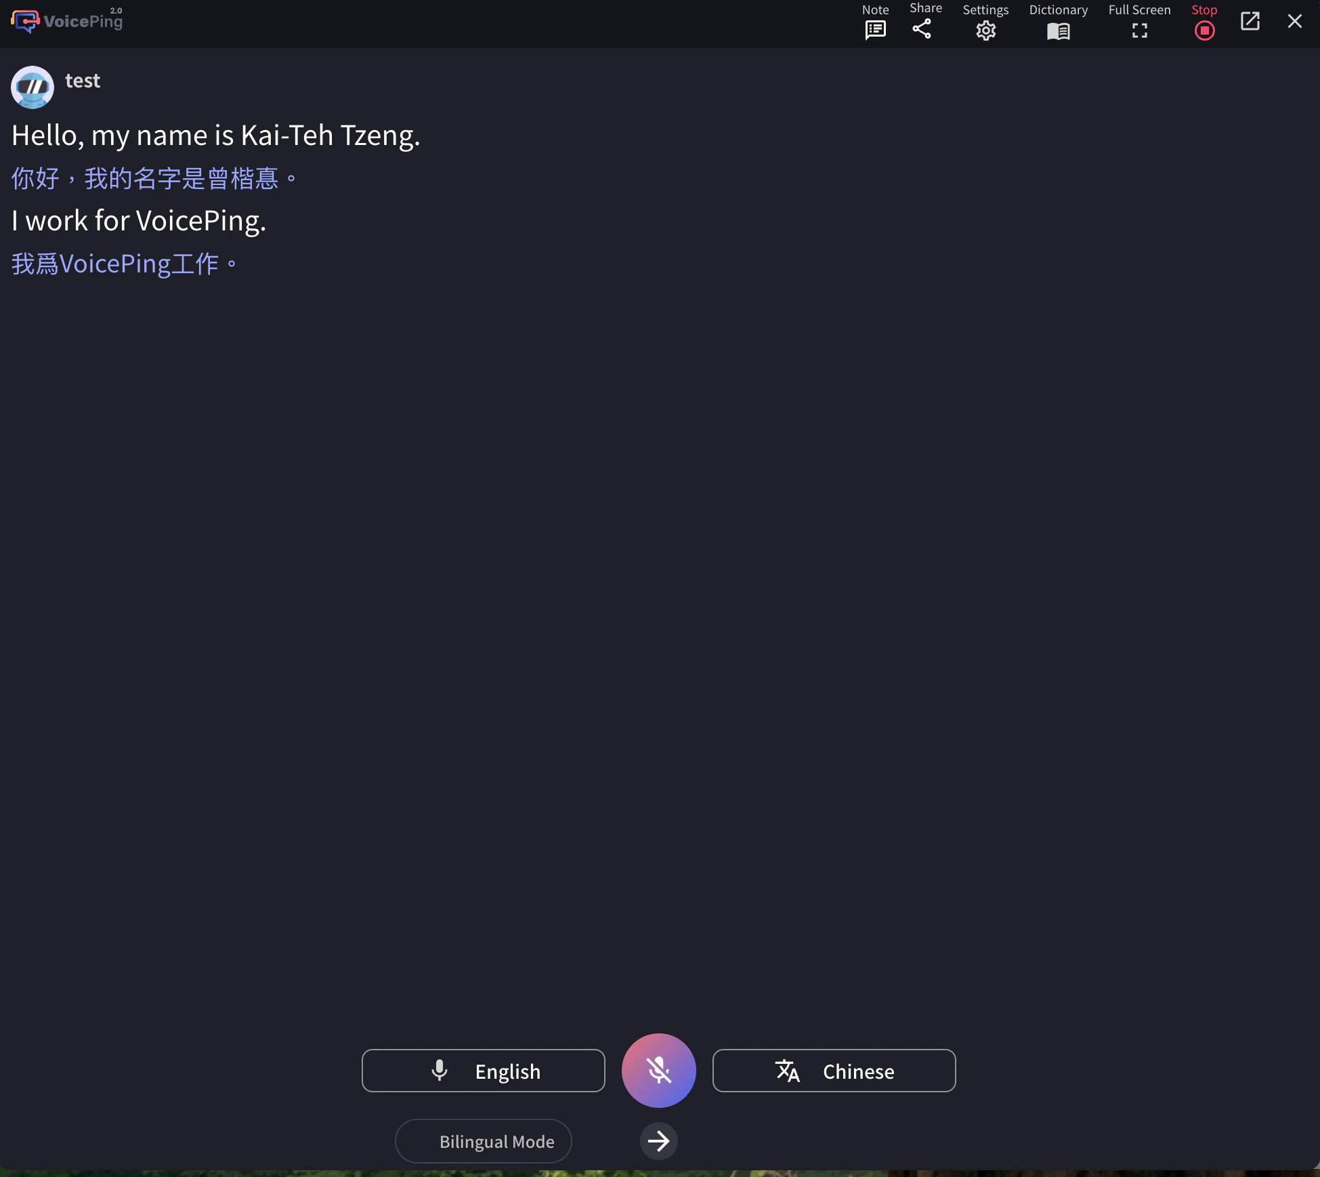This screenshot has width=1320, height=1177.
Task: Click the test user avatar
Action: tap(33, 87)
